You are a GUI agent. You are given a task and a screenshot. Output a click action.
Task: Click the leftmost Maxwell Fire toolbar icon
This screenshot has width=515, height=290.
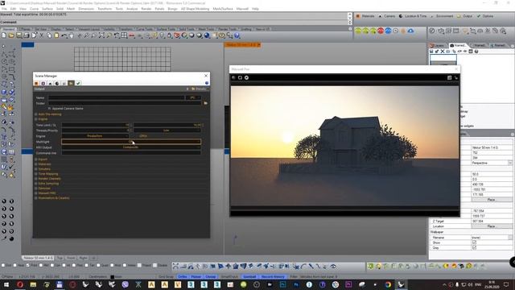(x=234, y=77)
